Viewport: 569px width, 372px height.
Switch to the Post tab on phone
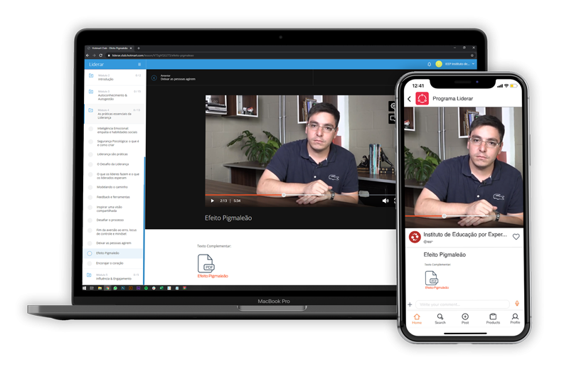coord(465,319)
